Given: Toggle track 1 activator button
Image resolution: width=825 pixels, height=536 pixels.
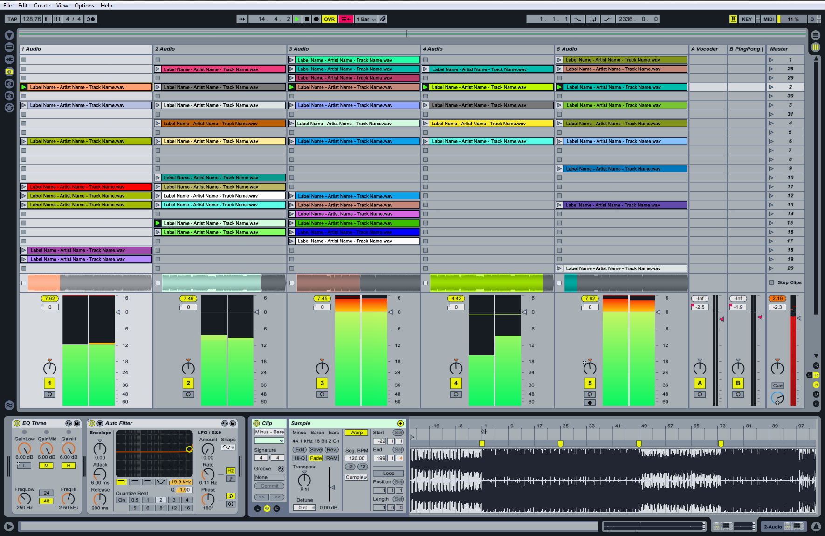Looking at the screenshot, I should (x=49, y=383).
